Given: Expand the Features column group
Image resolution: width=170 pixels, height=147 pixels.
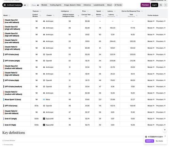Looking at the screenshot, I should coord(40,11).
